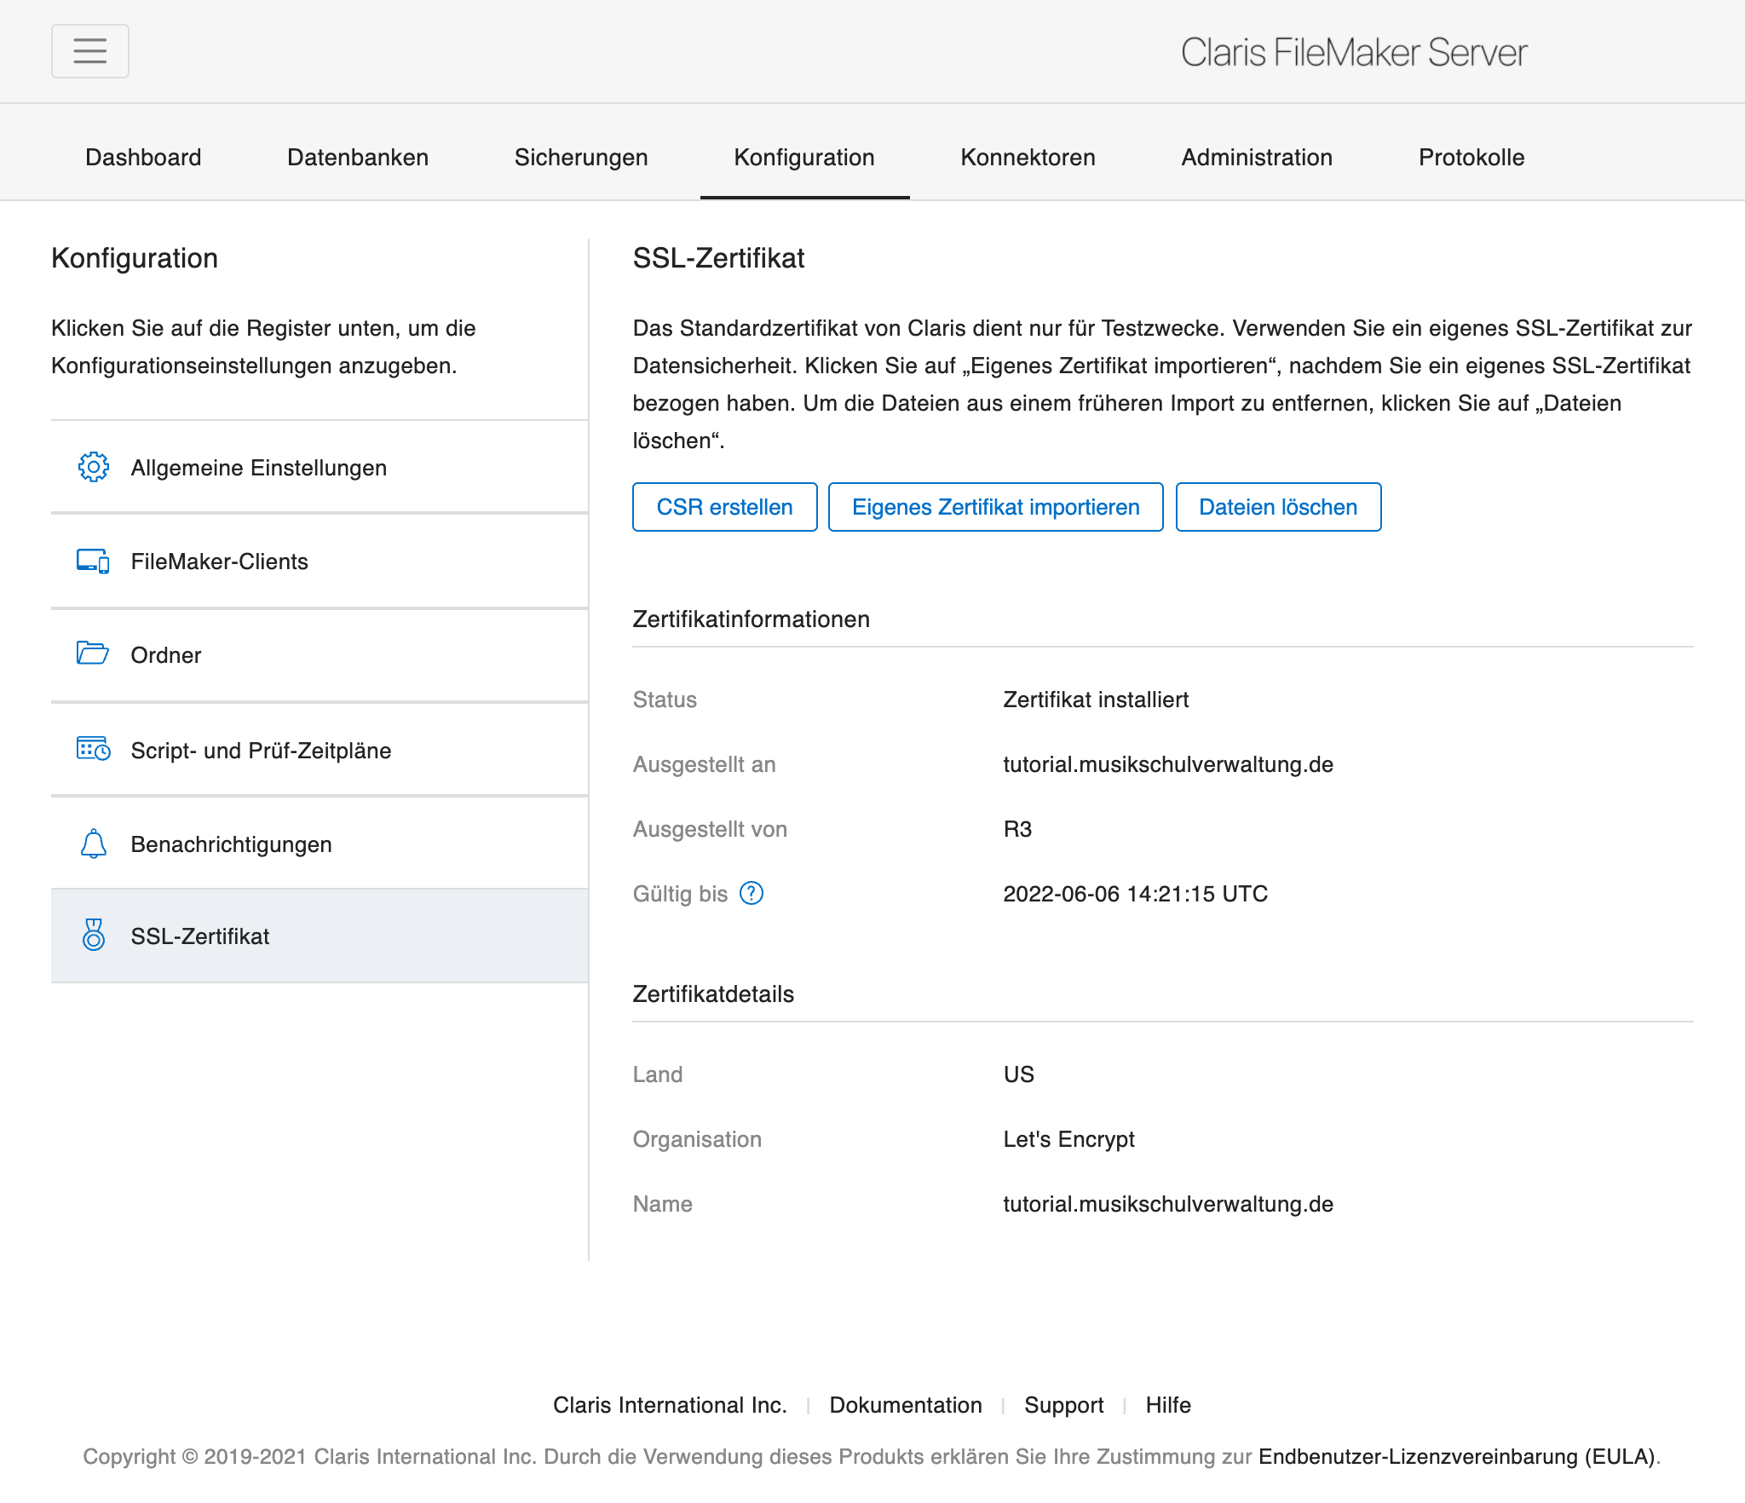The image size is (1745, 1503).
Task: Click the Zertifikatdetails section heading
Action: (x=713, y=994)
